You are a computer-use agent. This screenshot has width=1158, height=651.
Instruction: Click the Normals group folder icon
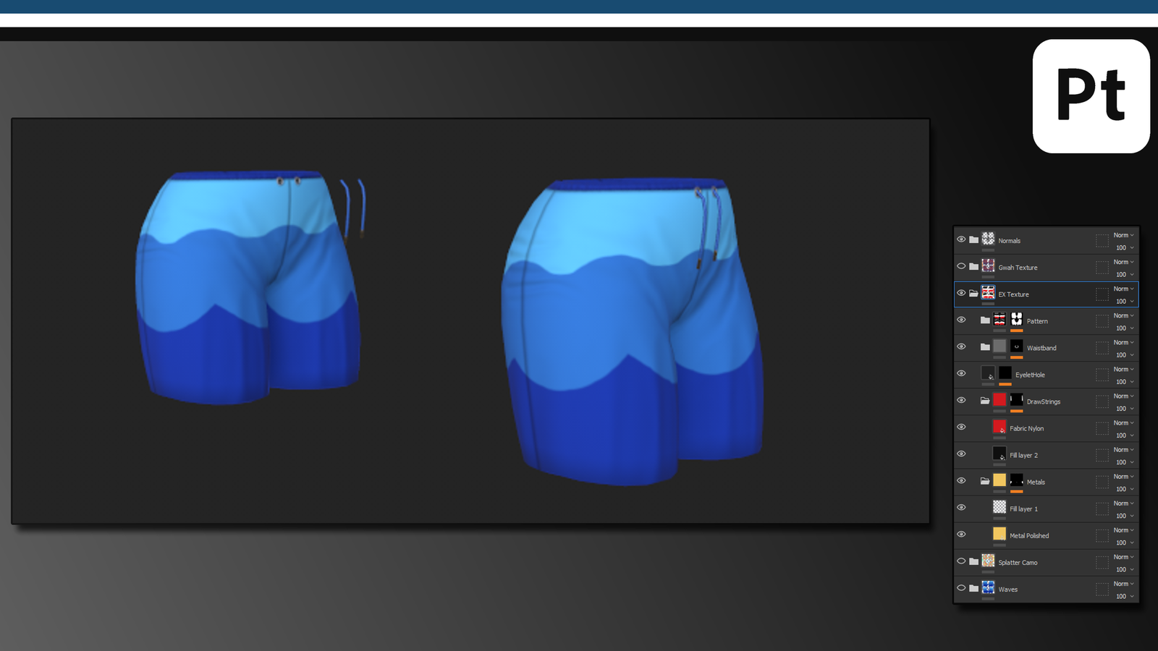click(x=973, y=241)
